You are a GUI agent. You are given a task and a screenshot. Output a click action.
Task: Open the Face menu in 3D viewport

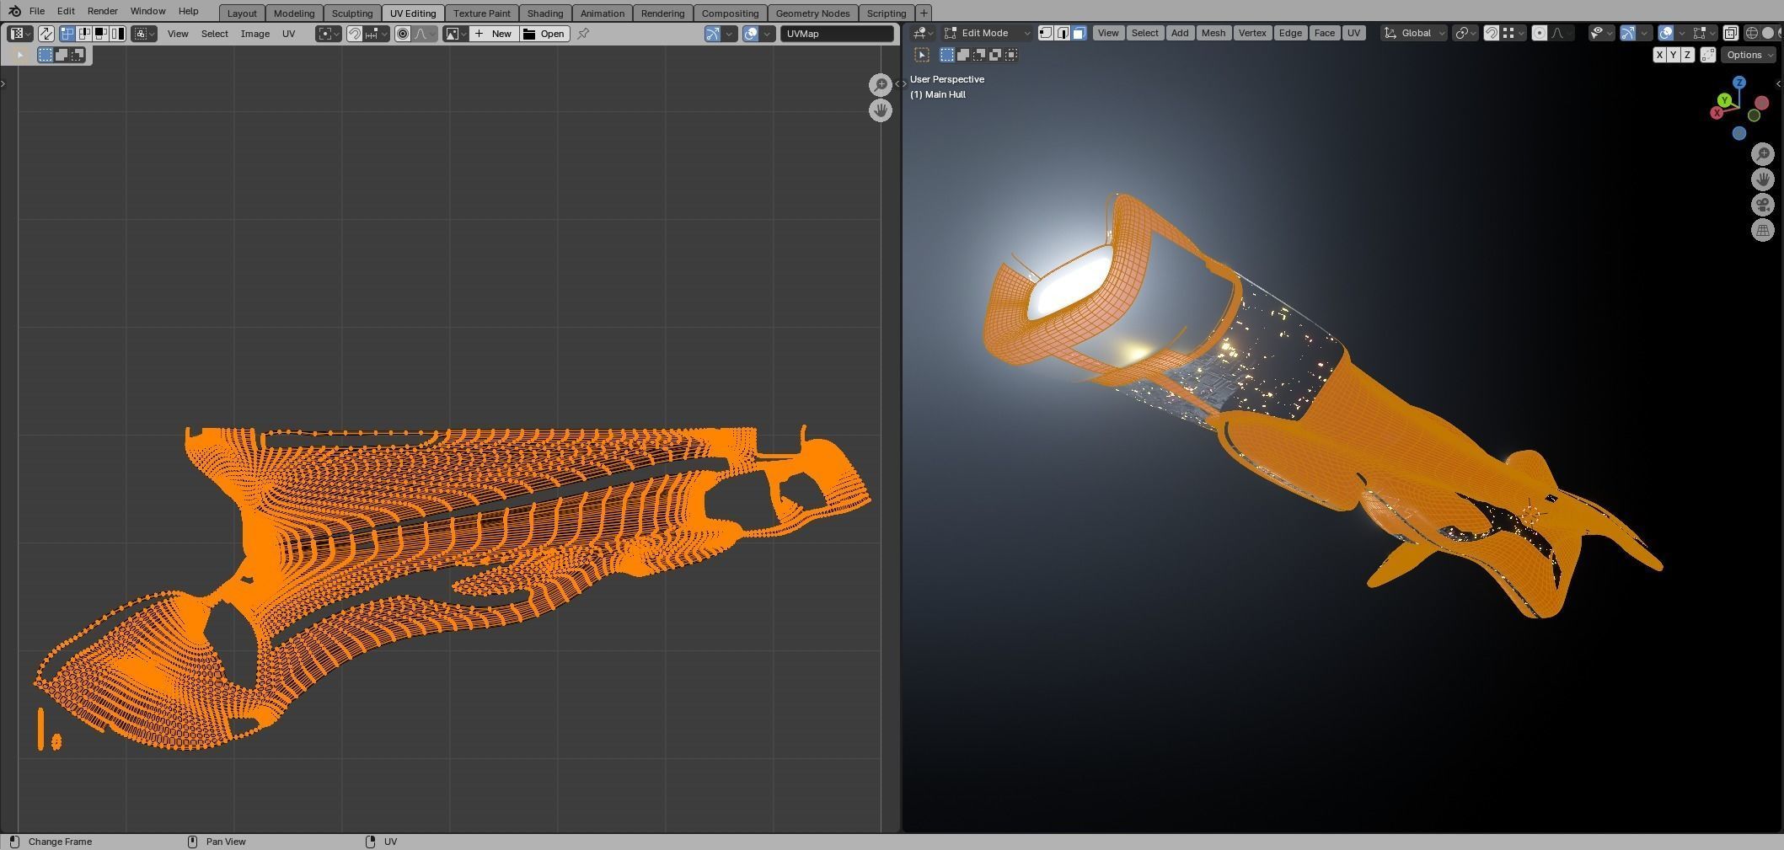[1324, 33]
